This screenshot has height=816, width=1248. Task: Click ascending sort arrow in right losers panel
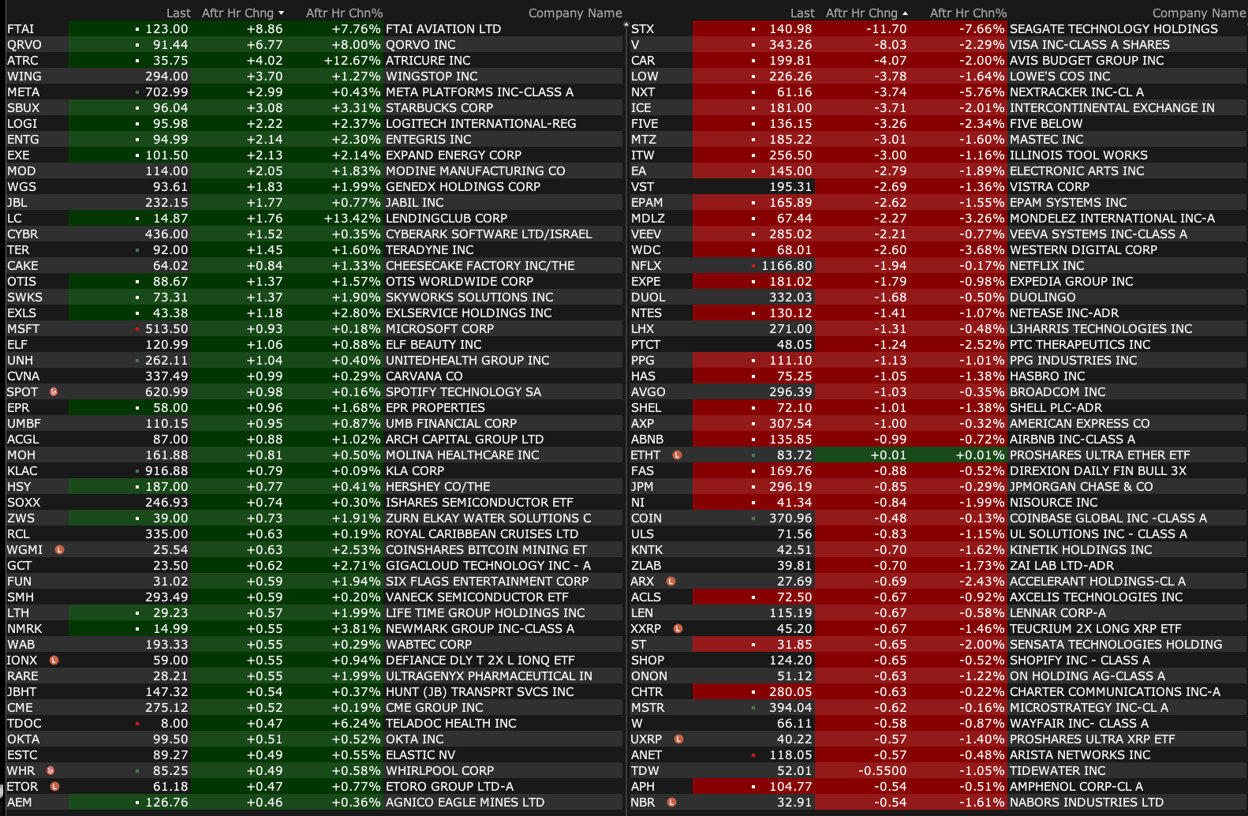coord(905,13)
